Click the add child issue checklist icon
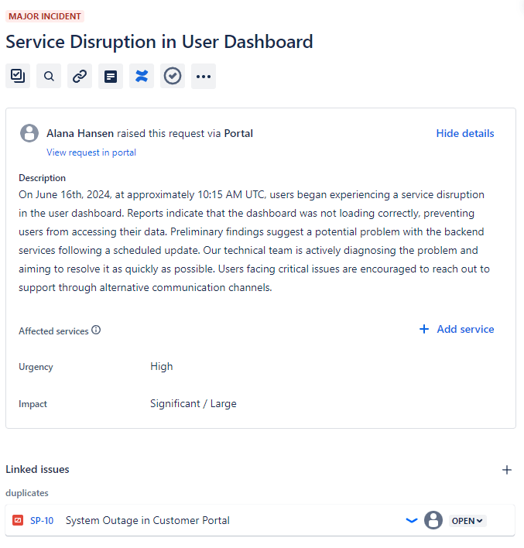This screenshot has width=524, height=548. coord(18,76)
